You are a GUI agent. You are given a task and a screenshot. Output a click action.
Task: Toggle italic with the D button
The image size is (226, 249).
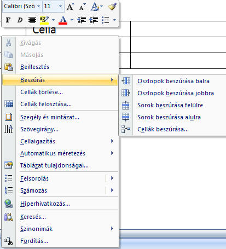(x=20, y=20)
